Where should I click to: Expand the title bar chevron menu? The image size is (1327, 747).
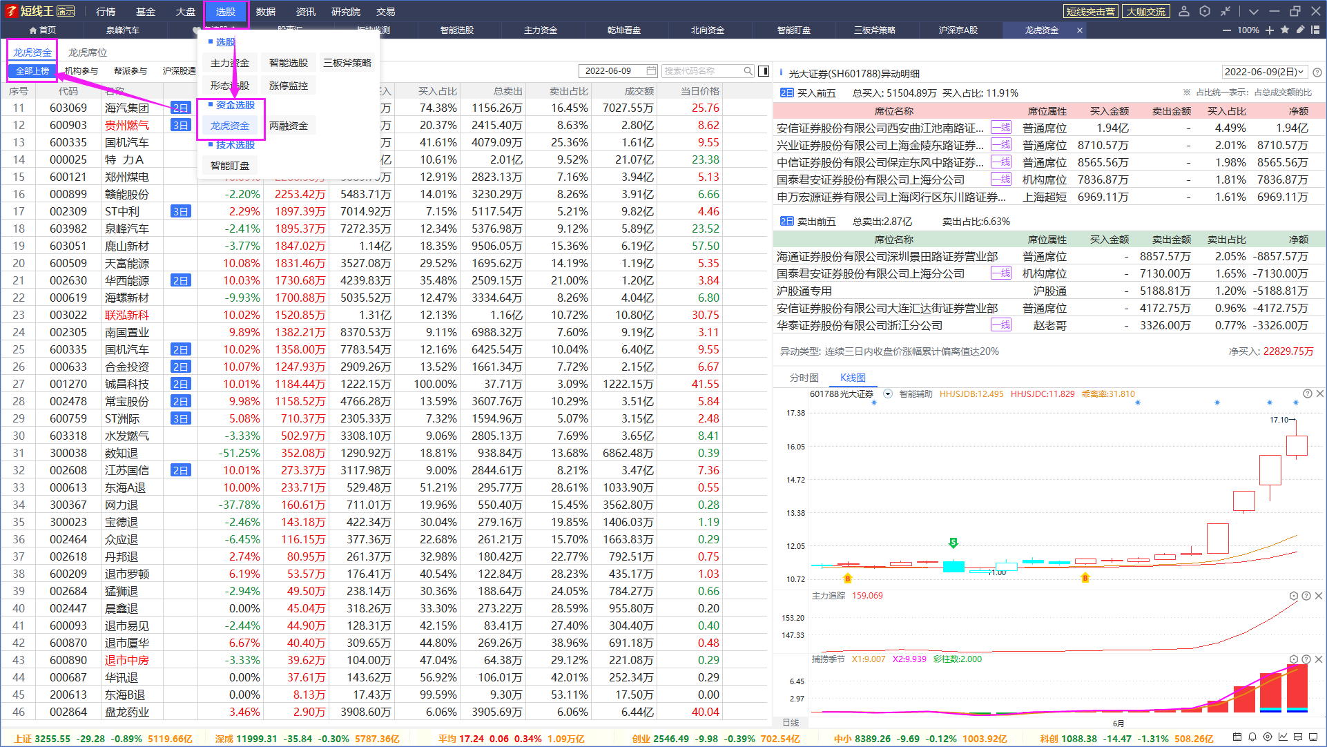pos(1254,12)
